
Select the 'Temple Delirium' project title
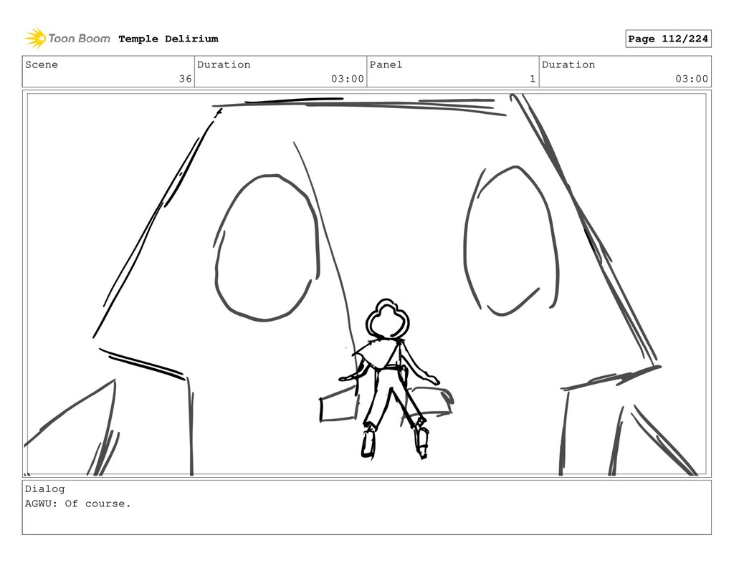(168, 39)
